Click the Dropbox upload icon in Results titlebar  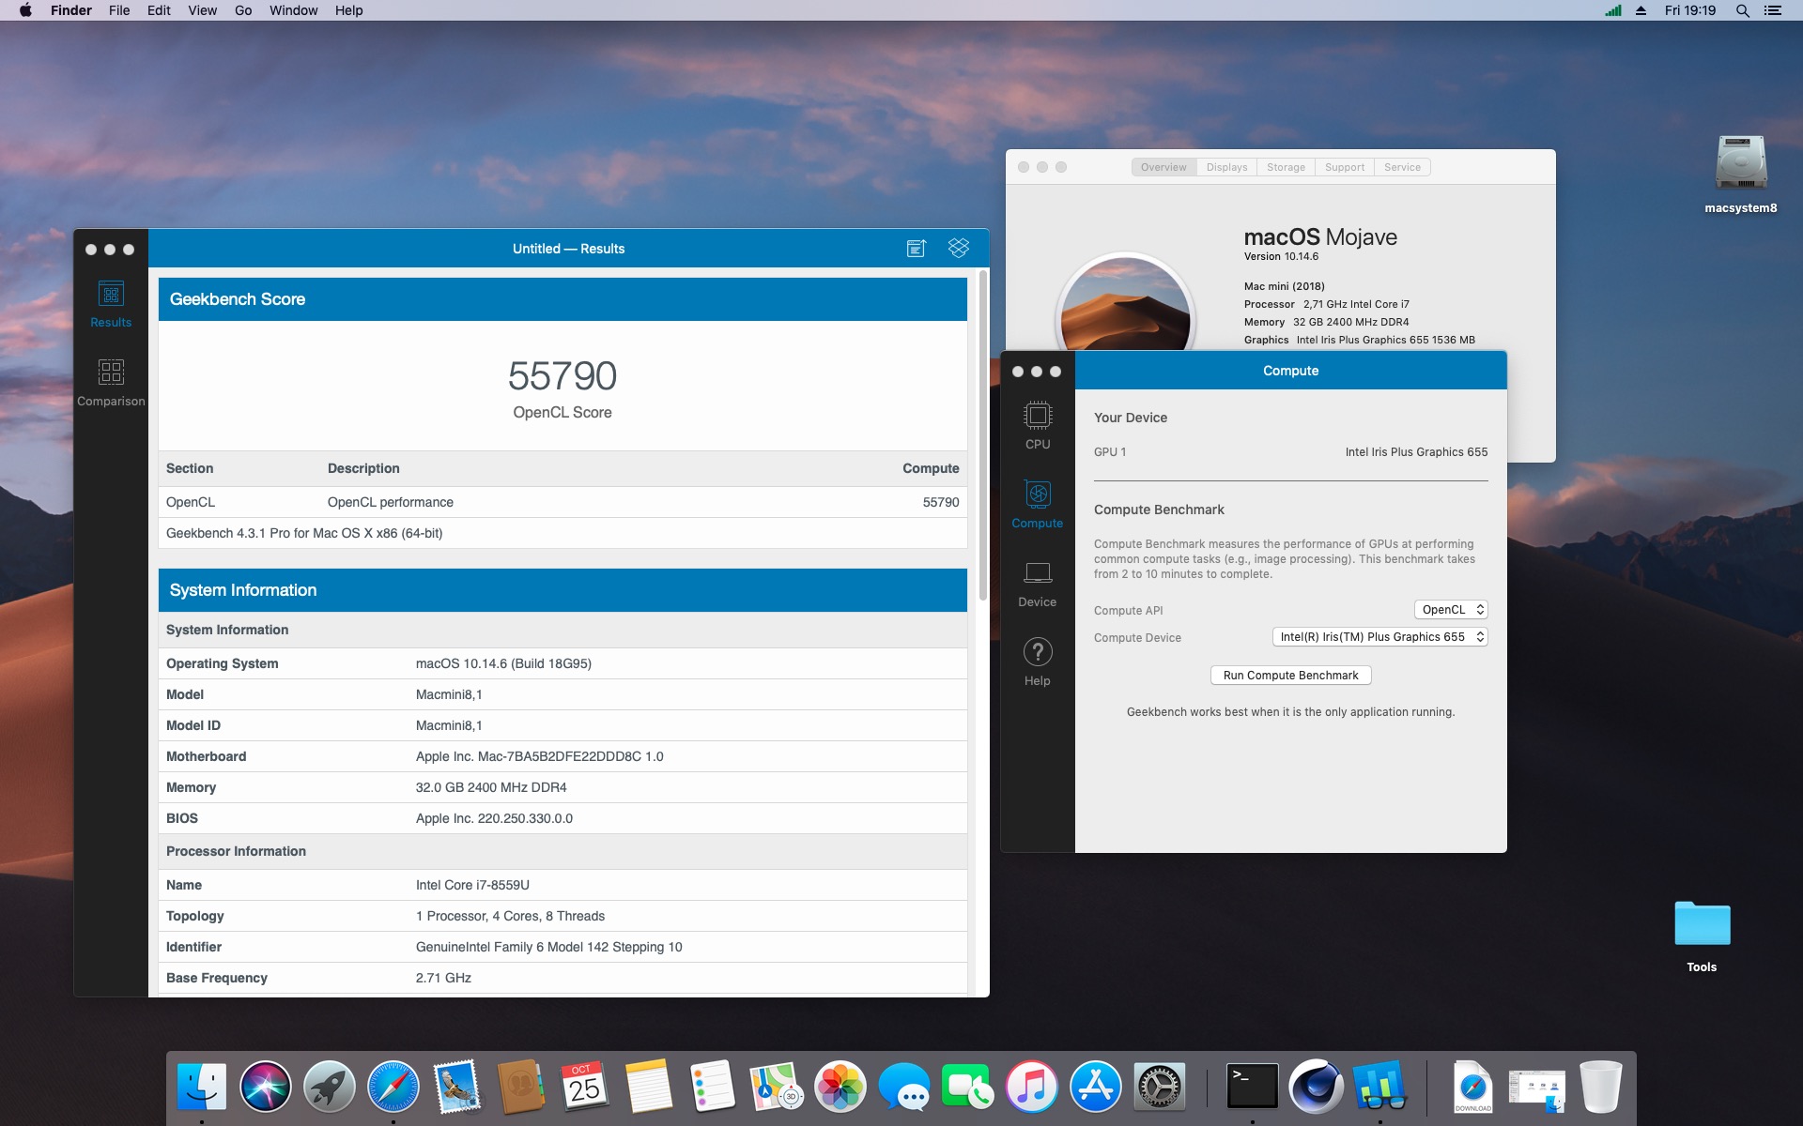pos(958,248)
